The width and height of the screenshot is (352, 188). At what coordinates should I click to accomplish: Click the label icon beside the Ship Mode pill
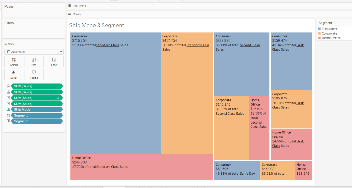tap(8, 109)
